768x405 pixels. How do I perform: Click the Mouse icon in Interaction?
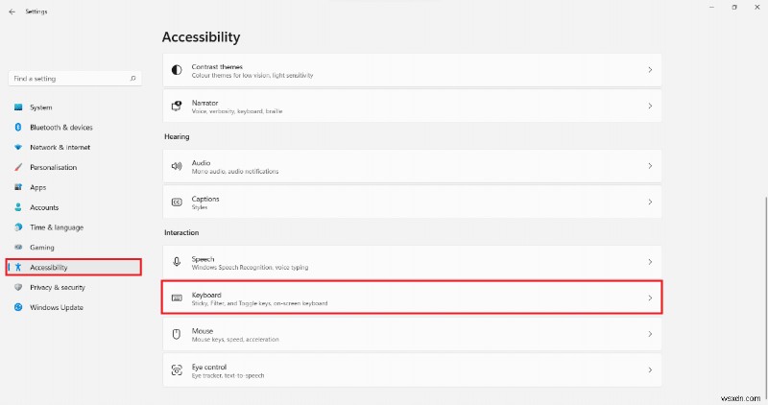[177, 334]
